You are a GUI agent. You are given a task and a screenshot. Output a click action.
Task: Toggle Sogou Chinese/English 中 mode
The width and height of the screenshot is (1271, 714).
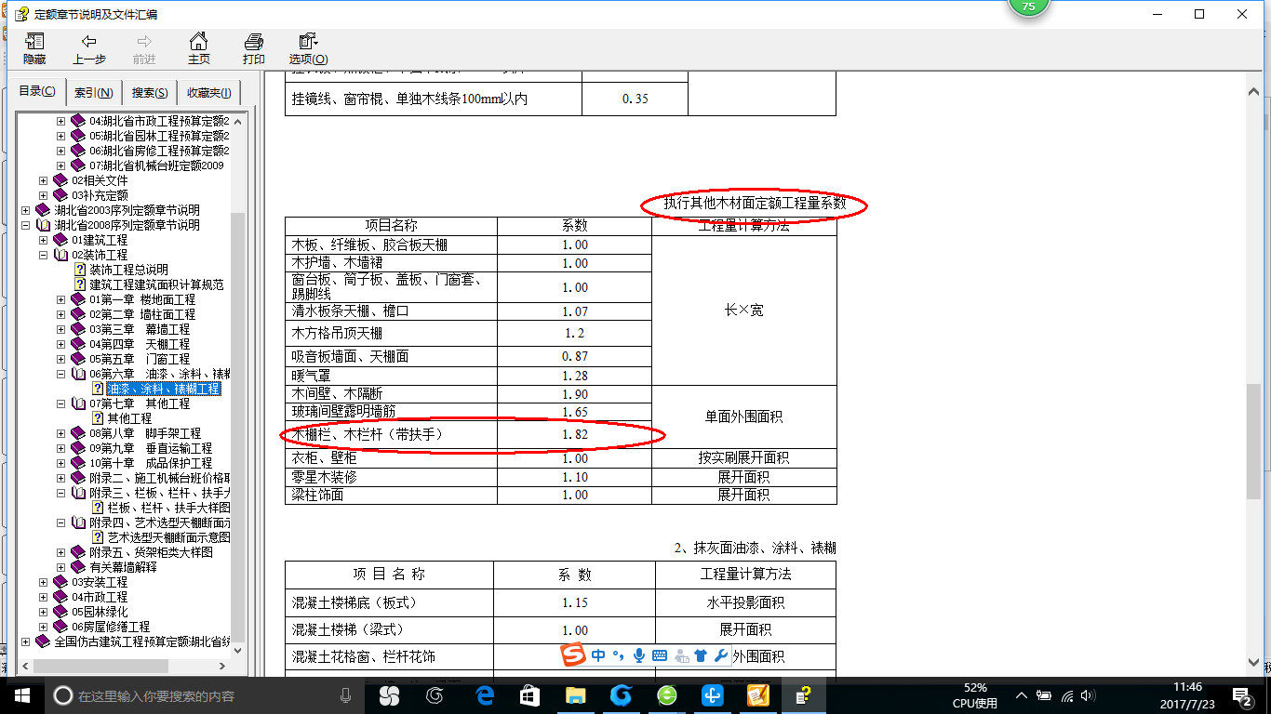[x=598, y=655]
